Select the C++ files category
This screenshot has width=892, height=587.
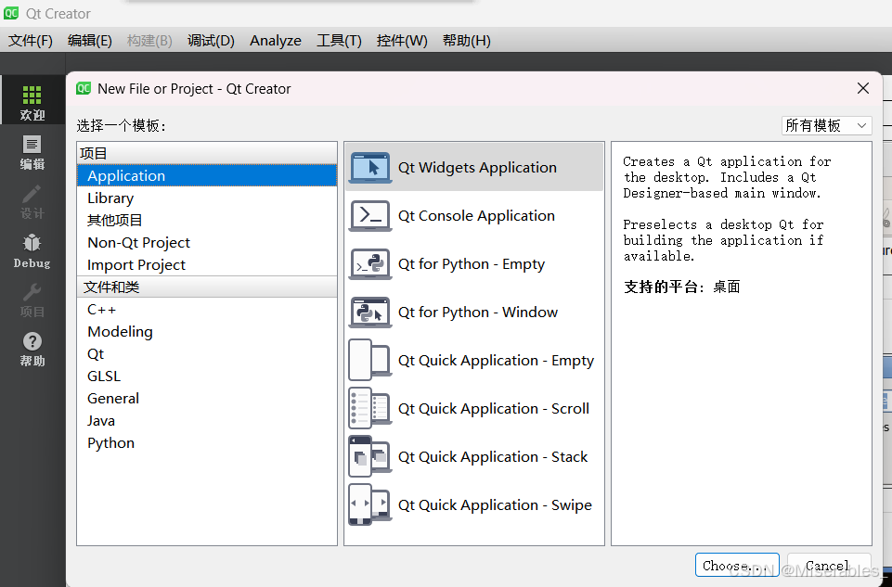pyautogui.click(x=207, y=309)
